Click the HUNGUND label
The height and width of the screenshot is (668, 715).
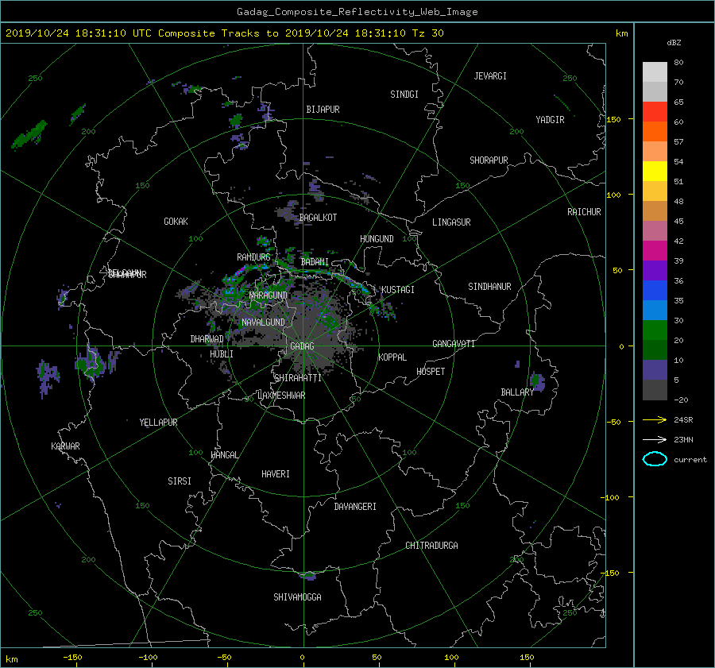377,239
